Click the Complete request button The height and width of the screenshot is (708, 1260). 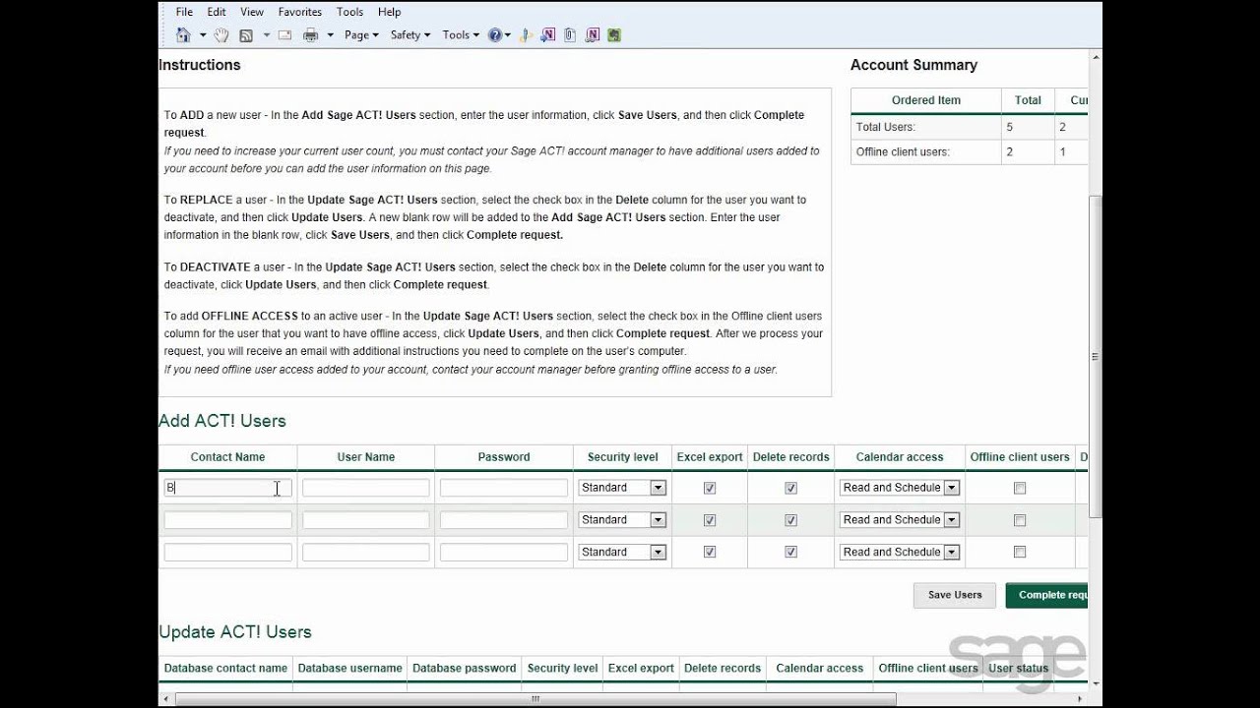tap(1046, 595)
